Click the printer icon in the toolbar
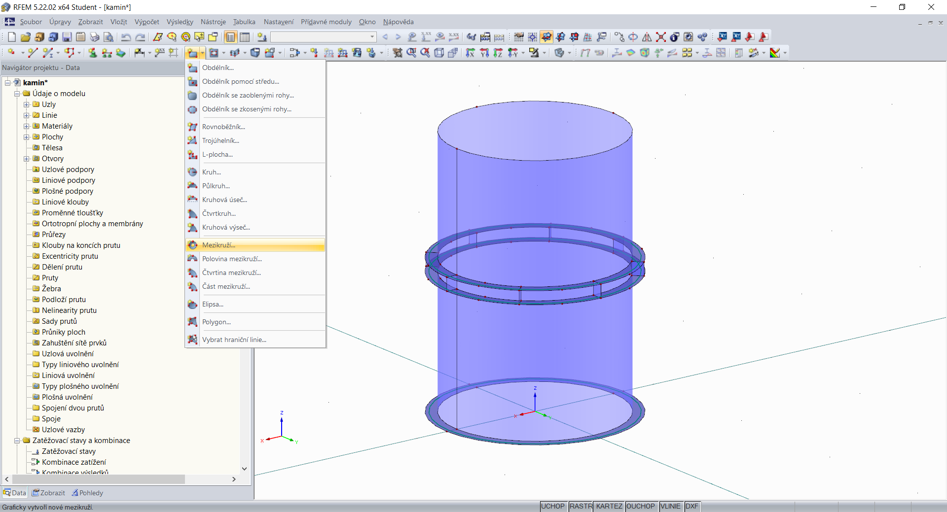This screenshot has width=947, height=512. pyautogui.click(x=95, y=37)
